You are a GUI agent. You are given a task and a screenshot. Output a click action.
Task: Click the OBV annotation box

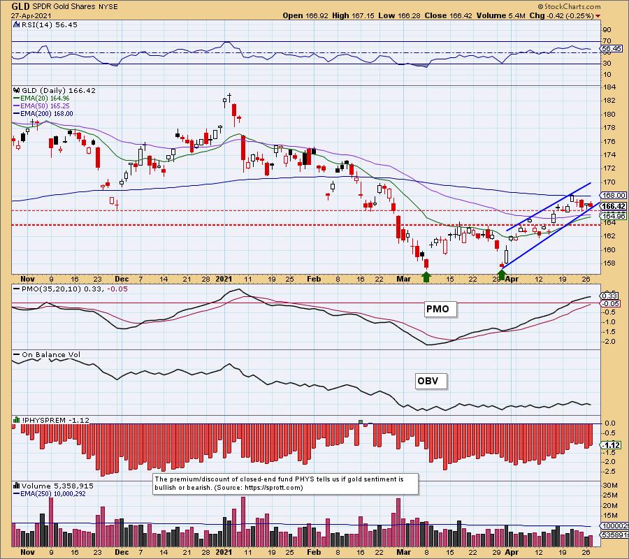(x=431, y=381)
